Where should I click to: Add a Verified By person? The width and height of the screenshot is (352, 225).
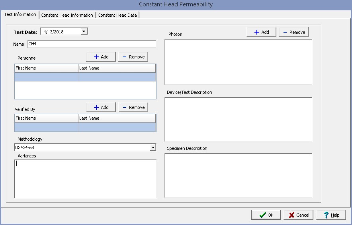click(x=101, y=107)
